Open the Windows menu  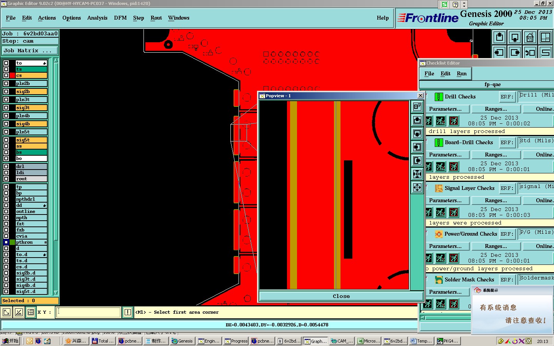179,18
